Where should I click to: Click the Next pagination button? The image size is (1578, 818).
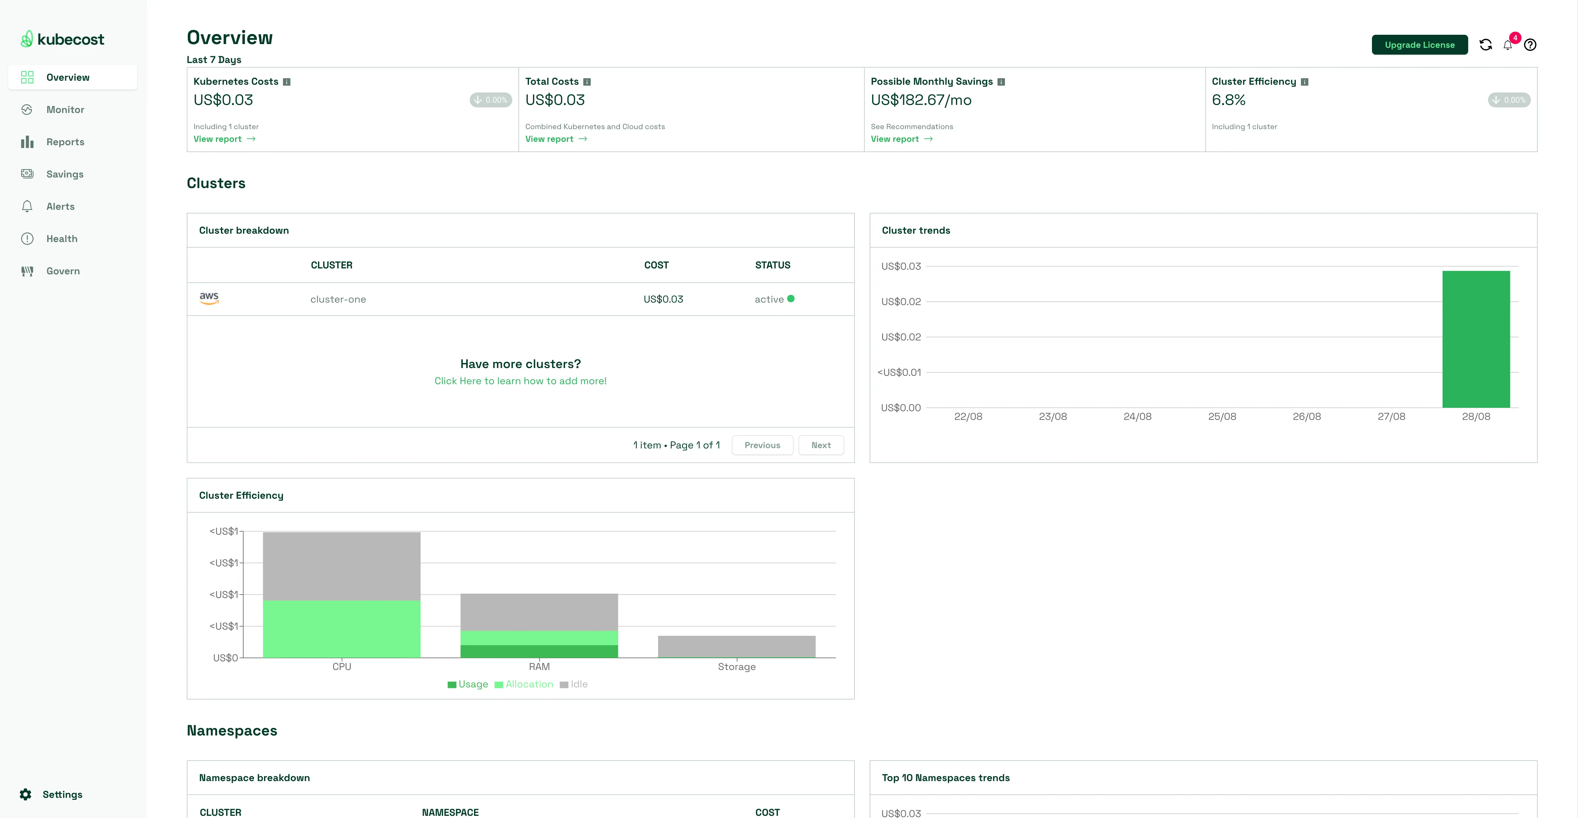point(821,445)
